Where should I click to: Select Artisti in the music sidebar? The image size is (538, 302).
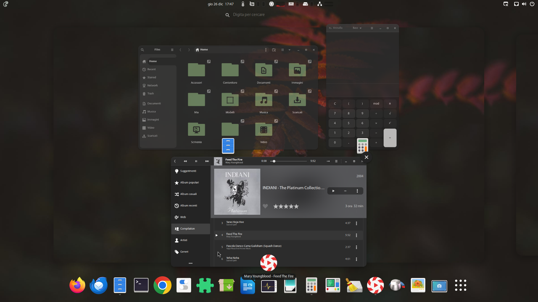click(184, 240)
